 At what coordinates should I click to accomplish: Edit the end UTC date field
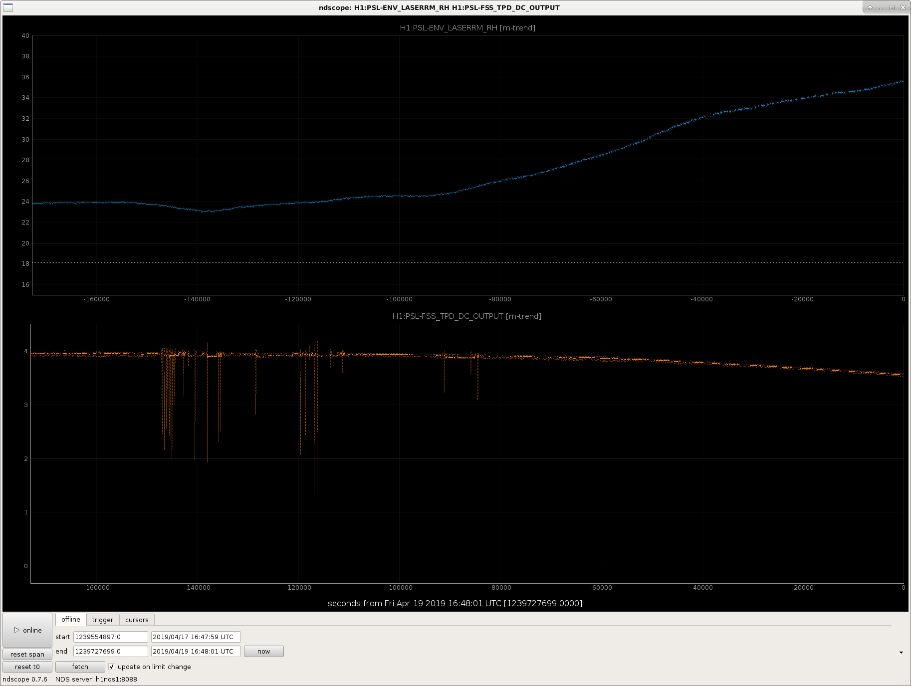[x=196, y=651]
